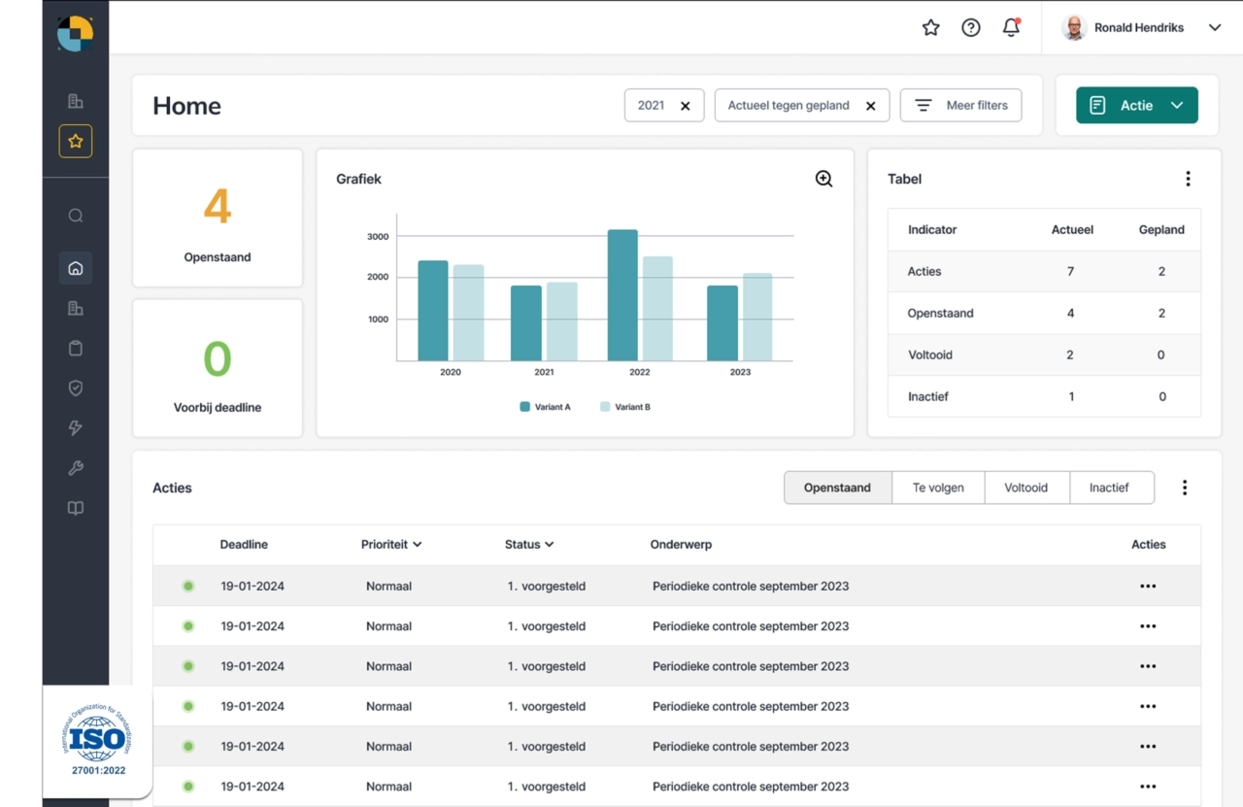Remove the Actueel tegen gepland filter
Image resolution: width=1243 pixels, height=807 pixels.
tap(870, 106)
